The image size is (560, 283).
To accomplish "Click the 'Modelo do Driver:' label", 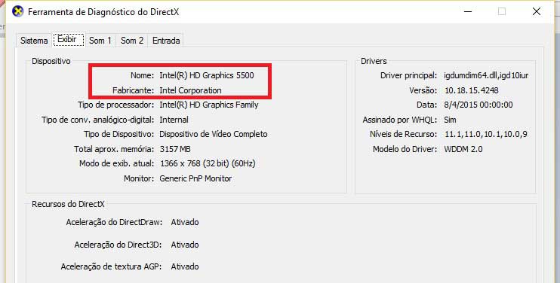I will [x=405, y=149].
